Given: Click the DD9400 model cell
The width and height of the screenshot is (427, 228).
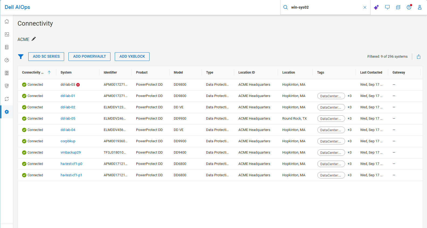Looking at the screenshot, I should click(180, 153).
